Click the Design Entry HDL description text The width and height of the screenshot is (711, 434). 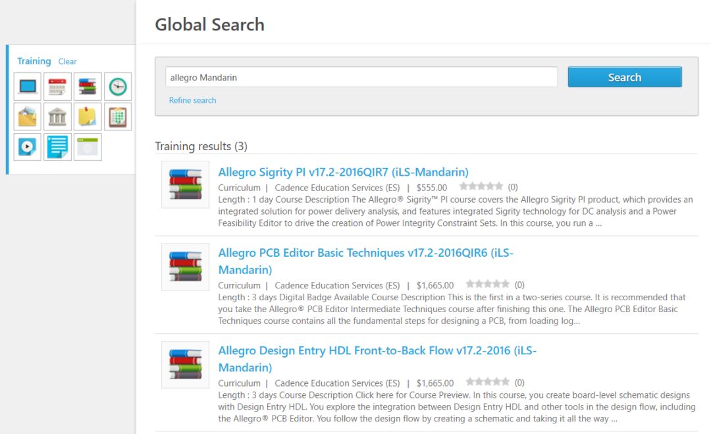pyautogui.click(x=457, y=407)
